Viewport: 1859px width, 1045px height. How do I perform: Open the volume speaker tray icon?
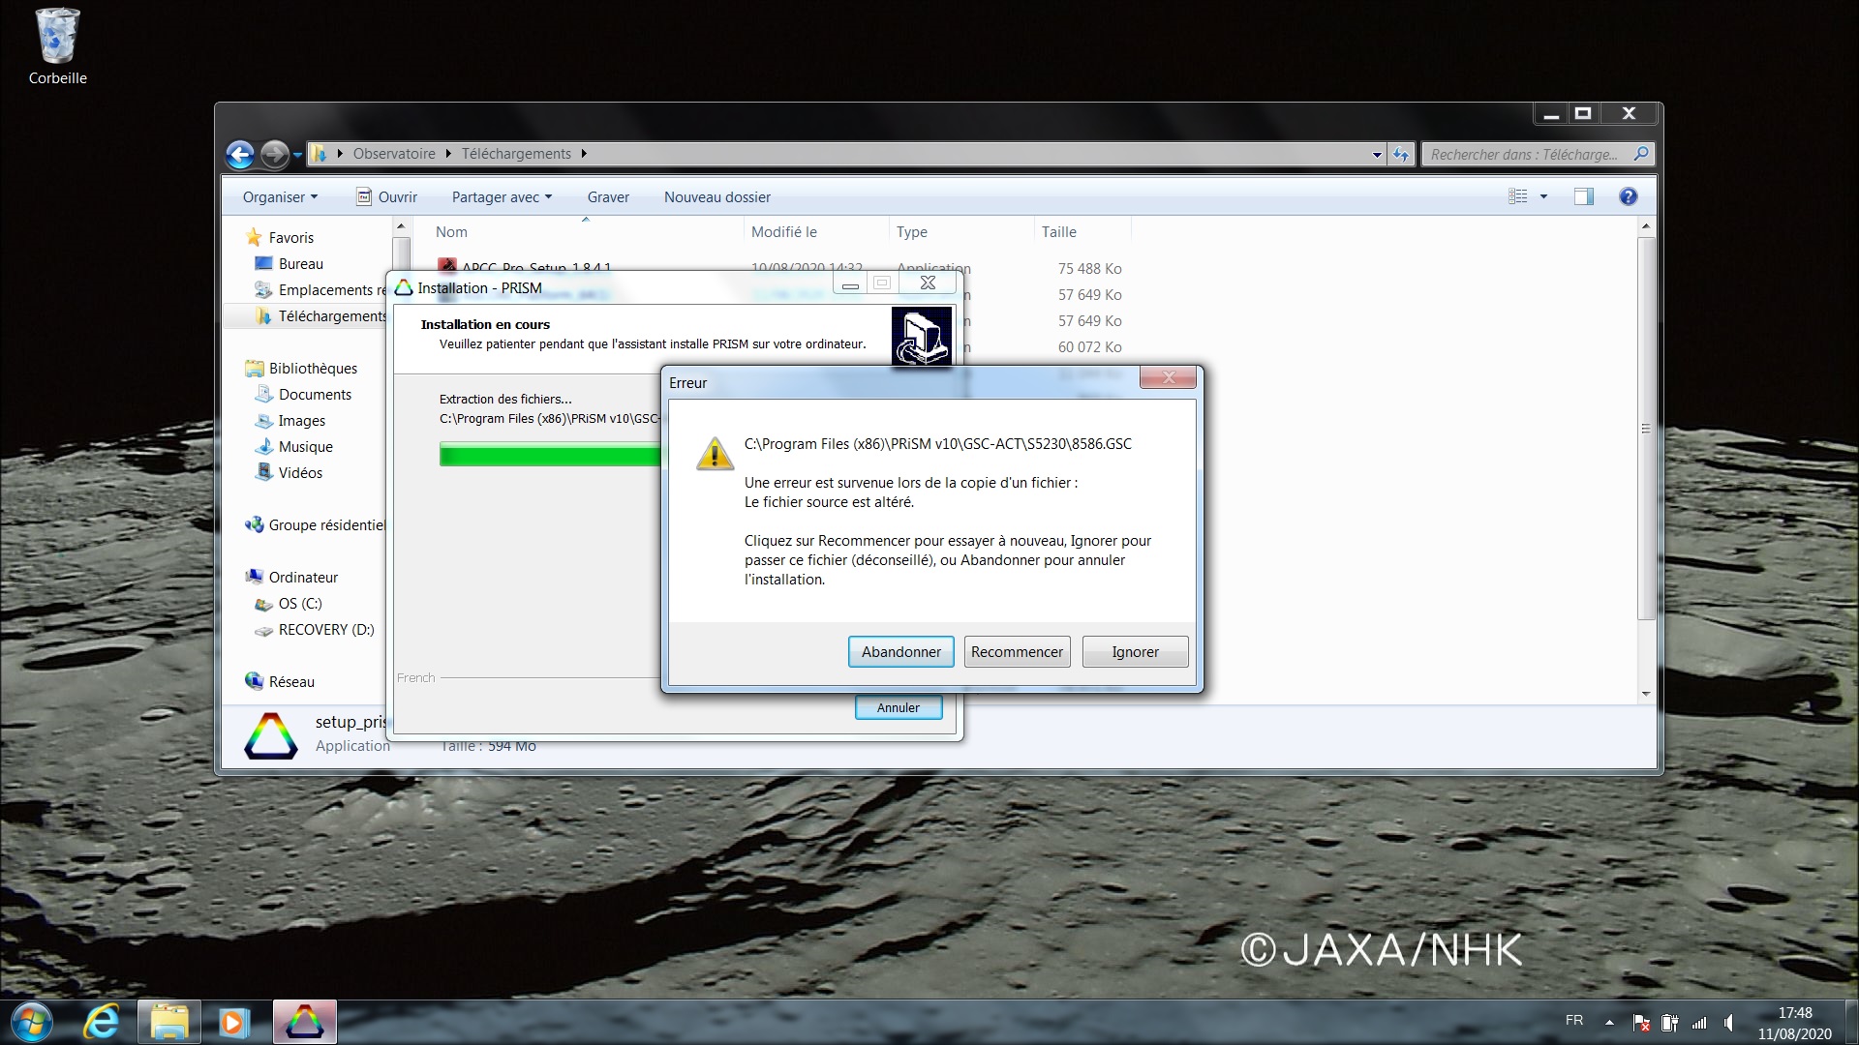pyautogui.click(x=1729, y=1022)
